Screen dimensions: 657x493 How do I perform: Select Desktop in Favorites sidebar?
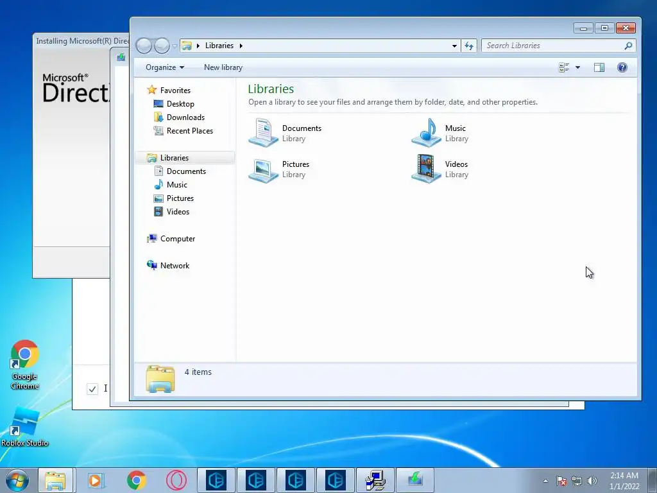coord(180,104)
